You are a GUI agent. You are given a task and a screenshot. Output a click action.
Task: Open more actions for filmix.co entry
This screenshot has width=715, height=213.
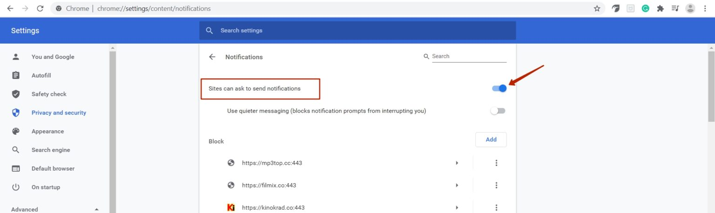[x=496, y=185]
